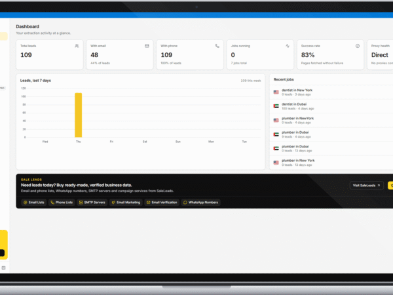
Task: Open the Email Lists chip
Action: (x=34, y=203)
